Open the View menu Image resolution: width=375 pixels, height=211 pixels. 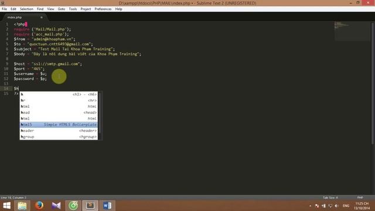[x=50, y=9]
